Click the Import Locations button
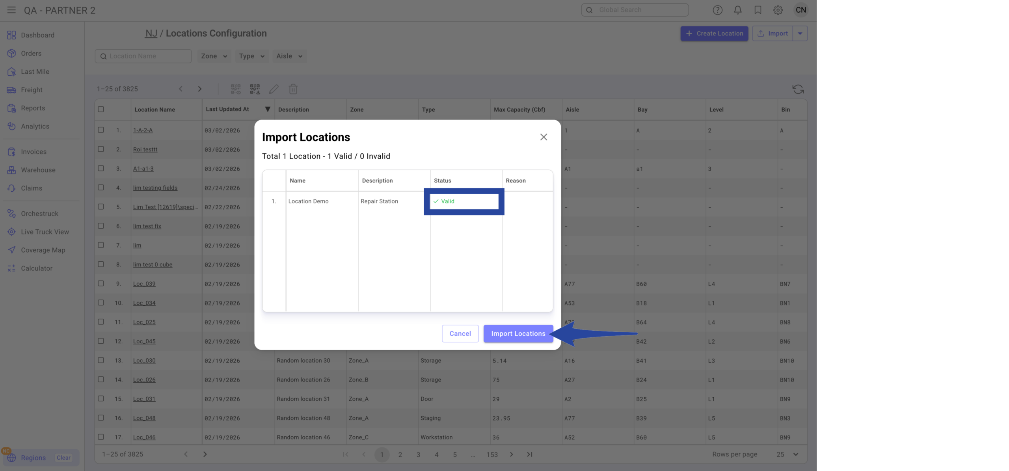 pyautogui.click(x=518, y=333)
